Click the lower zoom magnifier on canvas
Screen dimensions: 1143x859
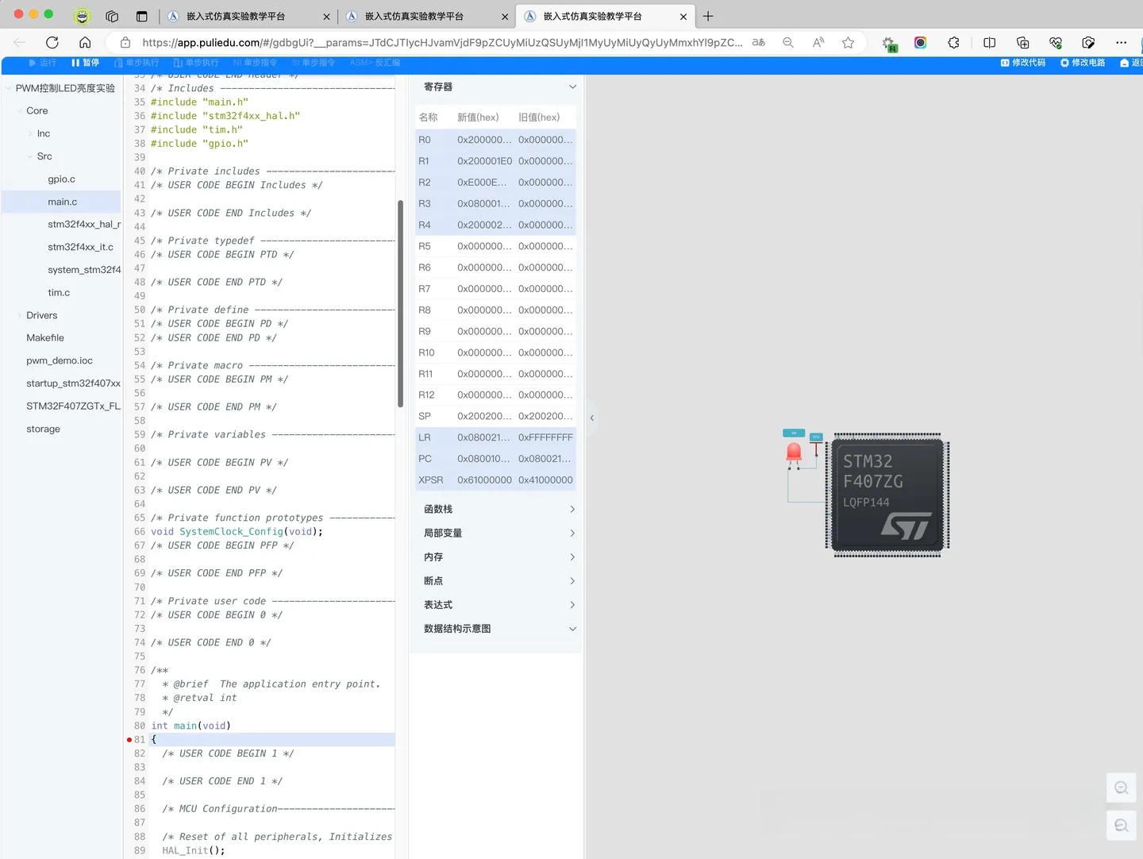coord(1121,826)
